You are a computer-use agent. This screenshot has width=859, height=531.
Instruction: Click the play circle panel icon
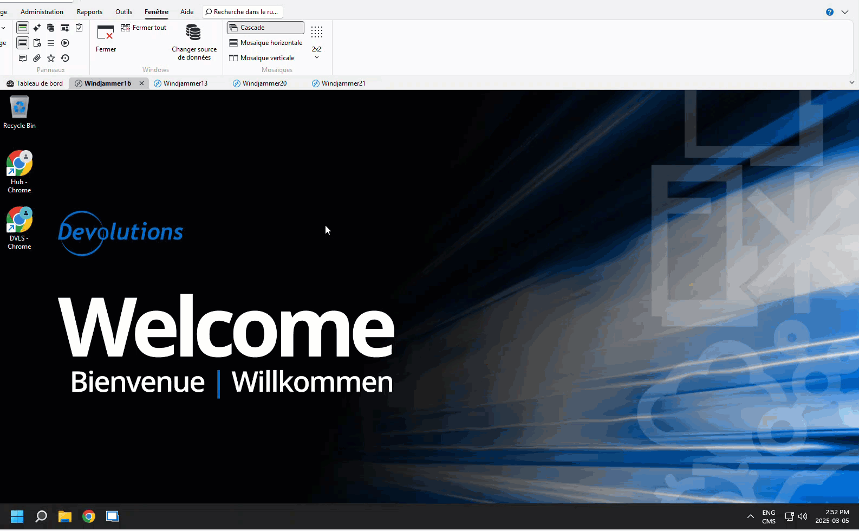coord(65,43)
